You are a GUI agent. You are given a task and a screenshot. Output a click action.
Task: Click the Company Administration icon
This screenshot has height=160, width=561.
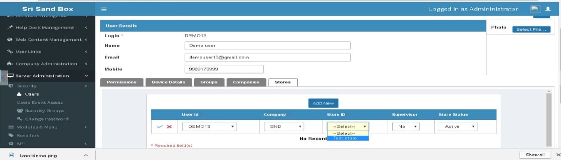pos(10,63)
